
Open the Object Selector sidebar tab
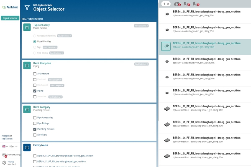tap(10, 18)
